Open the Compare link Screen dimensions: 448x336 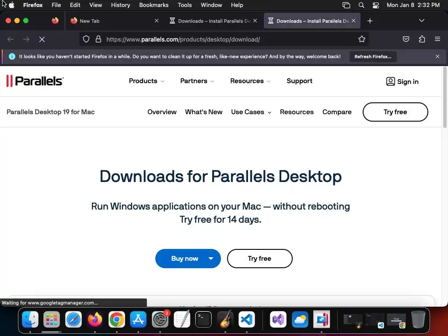click(337, 112)
